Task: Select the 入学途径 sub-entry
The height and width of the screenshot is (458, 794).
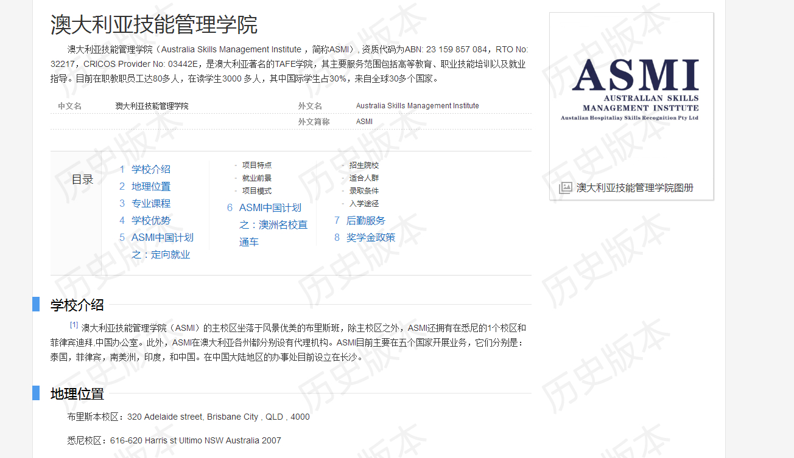Action: [364, 203]
